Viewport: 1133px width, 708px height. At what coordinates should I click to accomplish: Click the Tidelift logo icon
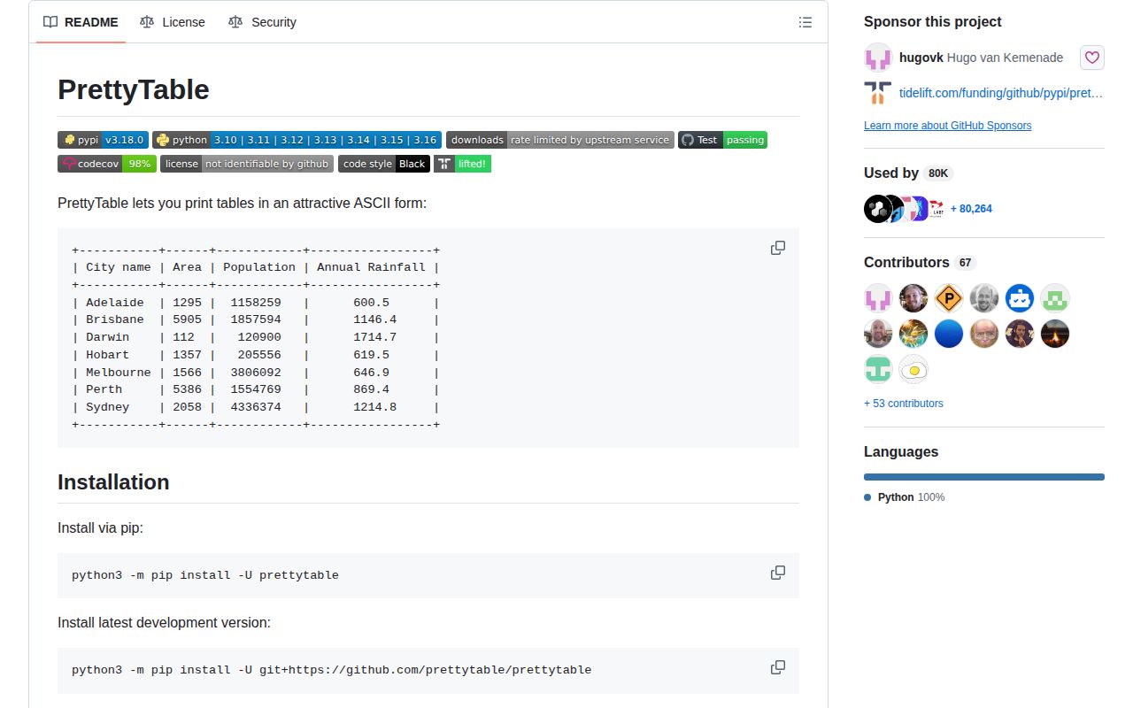click(878, 93)
